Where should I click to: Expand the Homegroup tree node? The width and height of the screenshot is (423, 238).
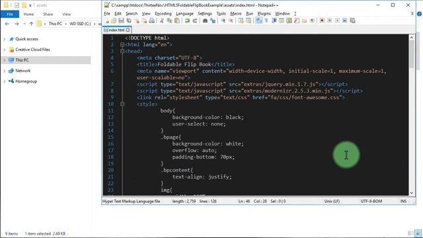(x=5, y=81)
